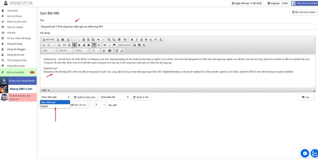Image resolution: width=318 pixels, height=159 pixels.
Task: Open the Mã HTML source view
Action: 48,39
